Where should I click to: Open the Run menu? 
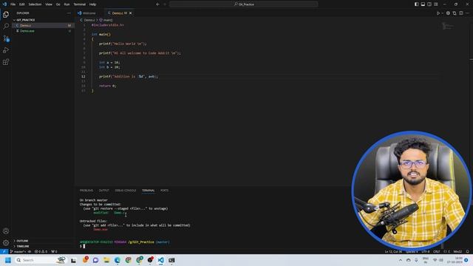click(x=67, y=4)
